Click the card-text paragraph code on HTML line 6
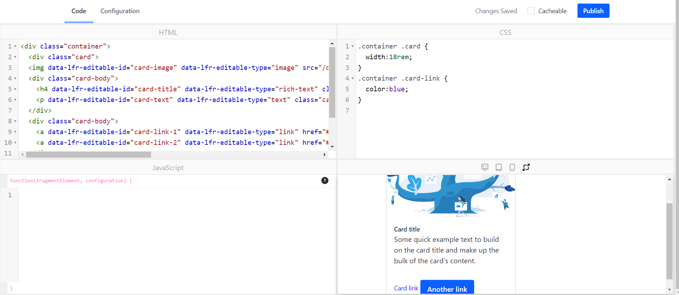The height and width of the screenshot is (295, 679). pos(182,100)
